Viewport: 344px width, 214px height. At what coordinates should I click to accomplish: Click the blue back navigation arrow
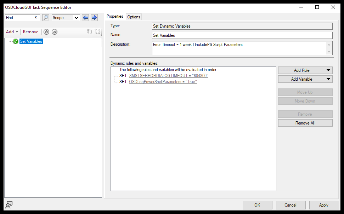coord(85,17)
